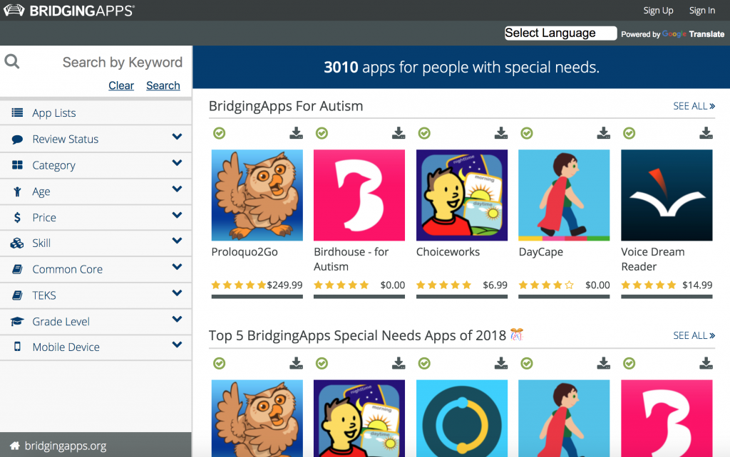
Task: Open the Sign Up menu item
Action: click(x=658, y=10)
